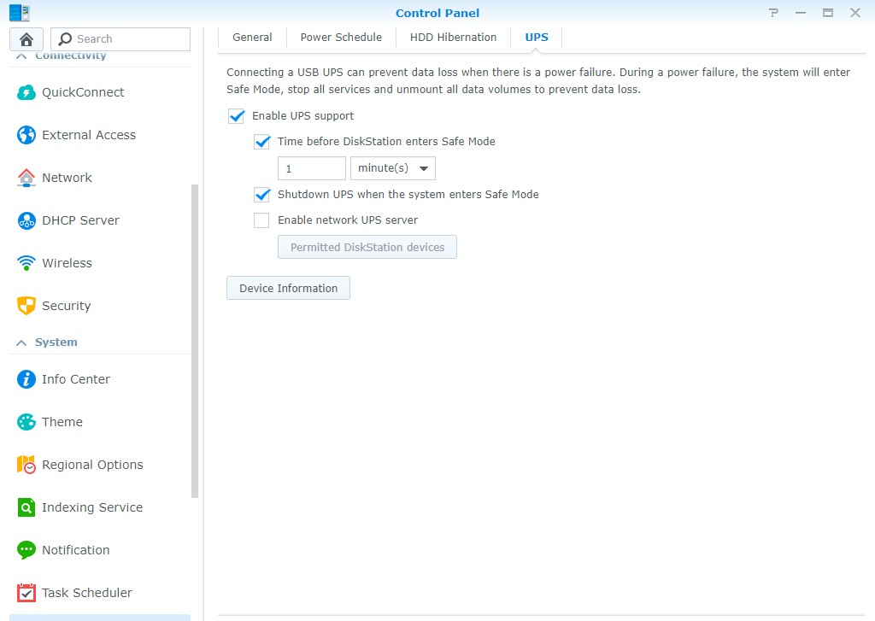Select the DHCP Server icon

coord(26,220)
